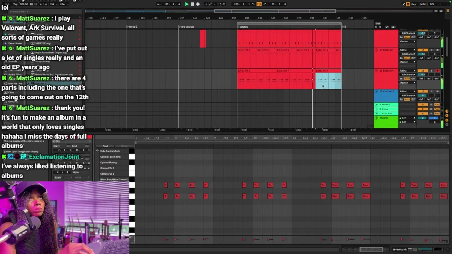The image size is (452, 254).
Task: Click the Session Record circle icon
Action: click(224, 4)
